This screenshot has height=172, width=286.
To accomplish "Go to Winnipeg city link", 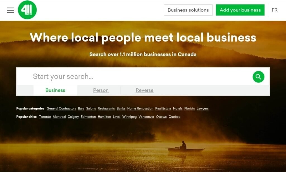I will pyautogui.click(x=129, y=117).
